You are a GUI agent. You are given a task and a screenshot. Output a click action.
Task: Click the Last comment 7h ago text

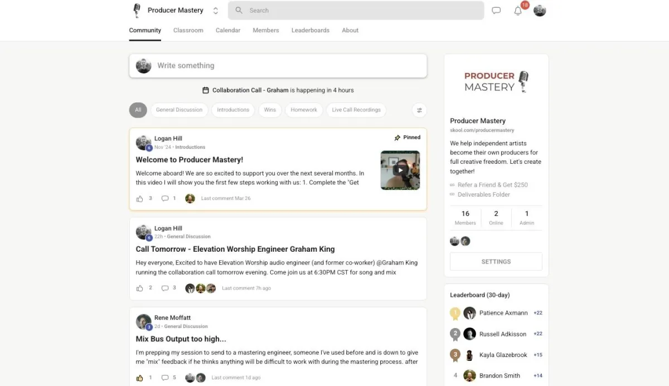pyautogui.click(x=246, y=289)
